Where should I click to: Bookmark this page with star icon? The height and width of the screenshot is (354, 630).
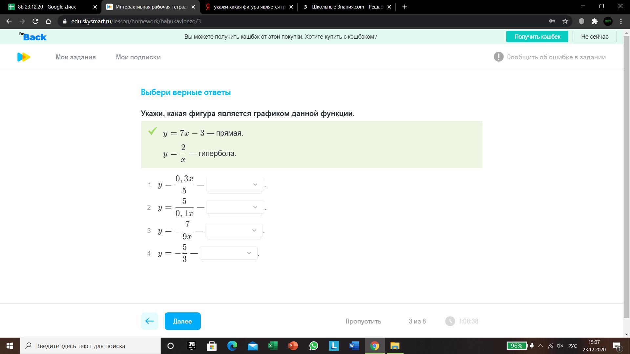pos(565,21)
